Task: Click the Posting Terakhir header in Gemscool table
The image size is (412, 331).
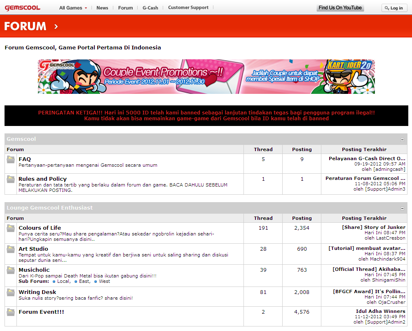Action: (364, 149)
